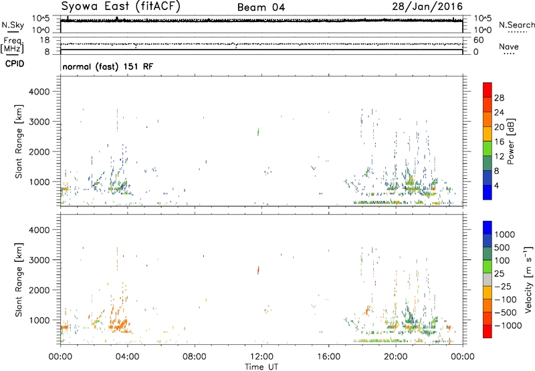Click the '20:00' time tick label
535x371 pixels.
pos(395,357)
